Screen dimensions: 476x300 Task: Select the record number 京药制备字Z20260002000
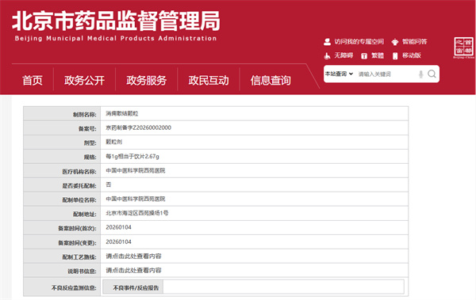(x=138, y=127)
